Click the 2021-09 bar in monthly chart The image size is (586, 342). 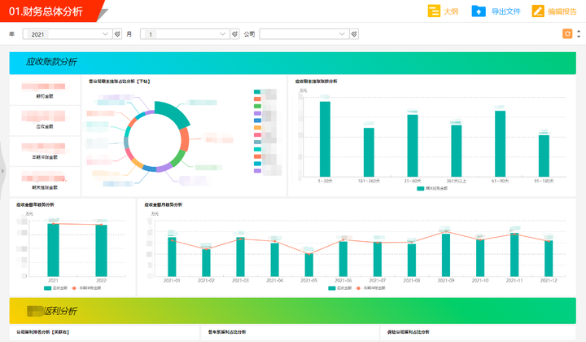click(446, 255)
